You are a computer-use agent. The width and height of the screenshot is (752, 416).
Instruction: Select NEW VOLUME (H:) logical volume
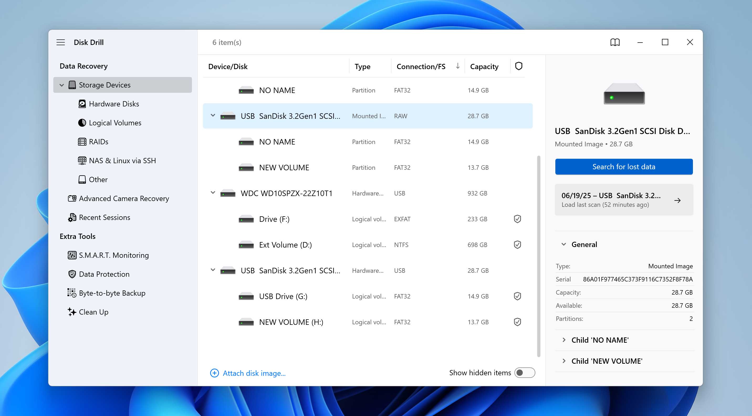368,322
